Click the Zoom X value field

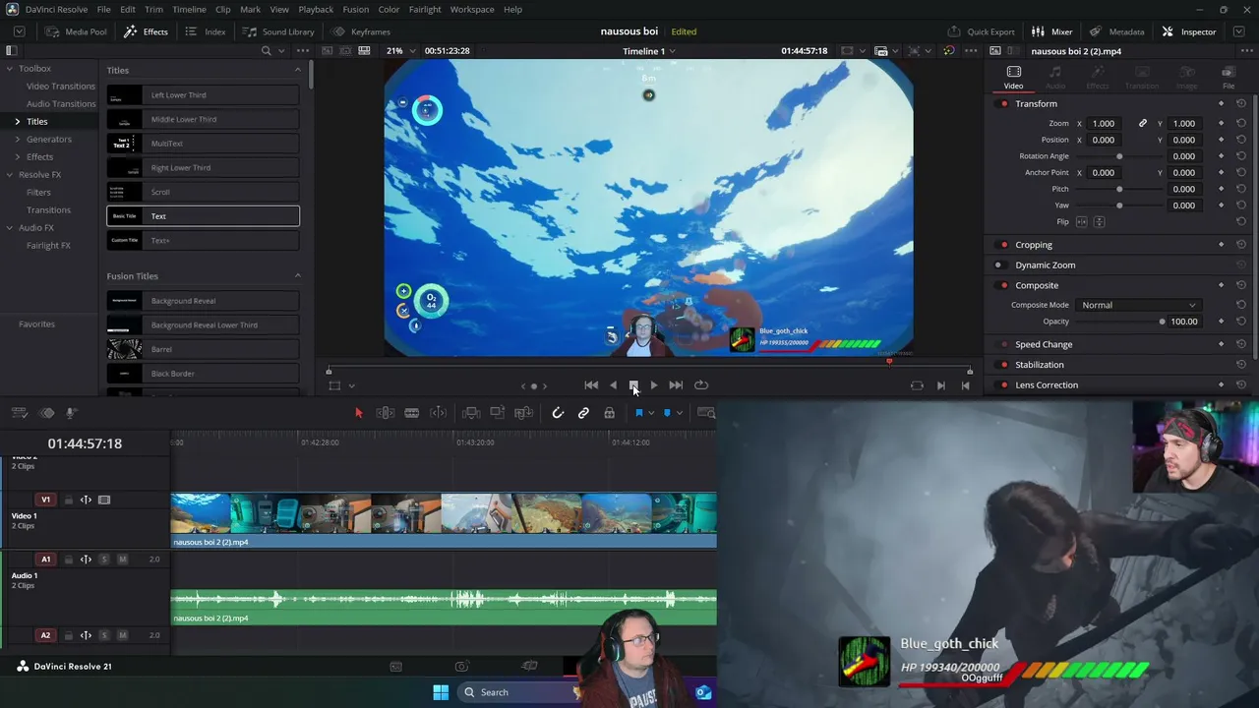[x=1104, y=124]
